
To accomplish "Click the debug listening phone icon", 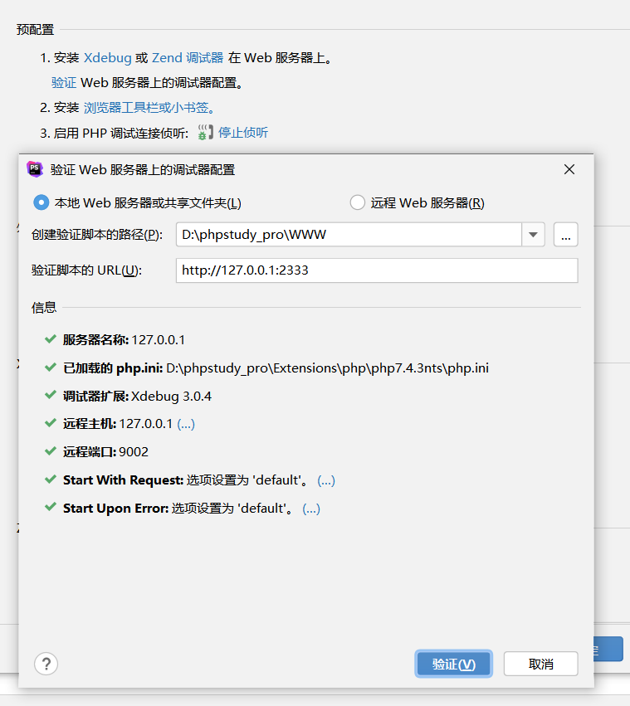I will tap(205, 133).
